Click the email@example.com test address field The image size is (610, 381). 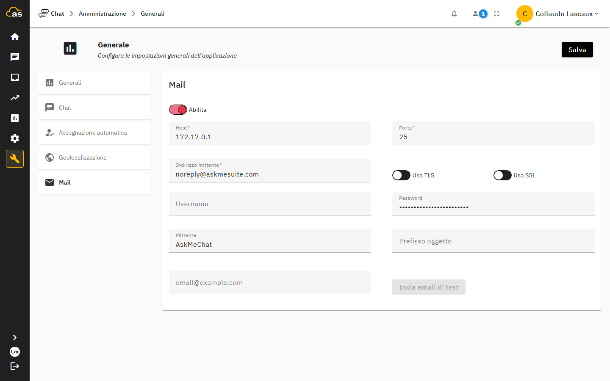[x=270, y=282]
